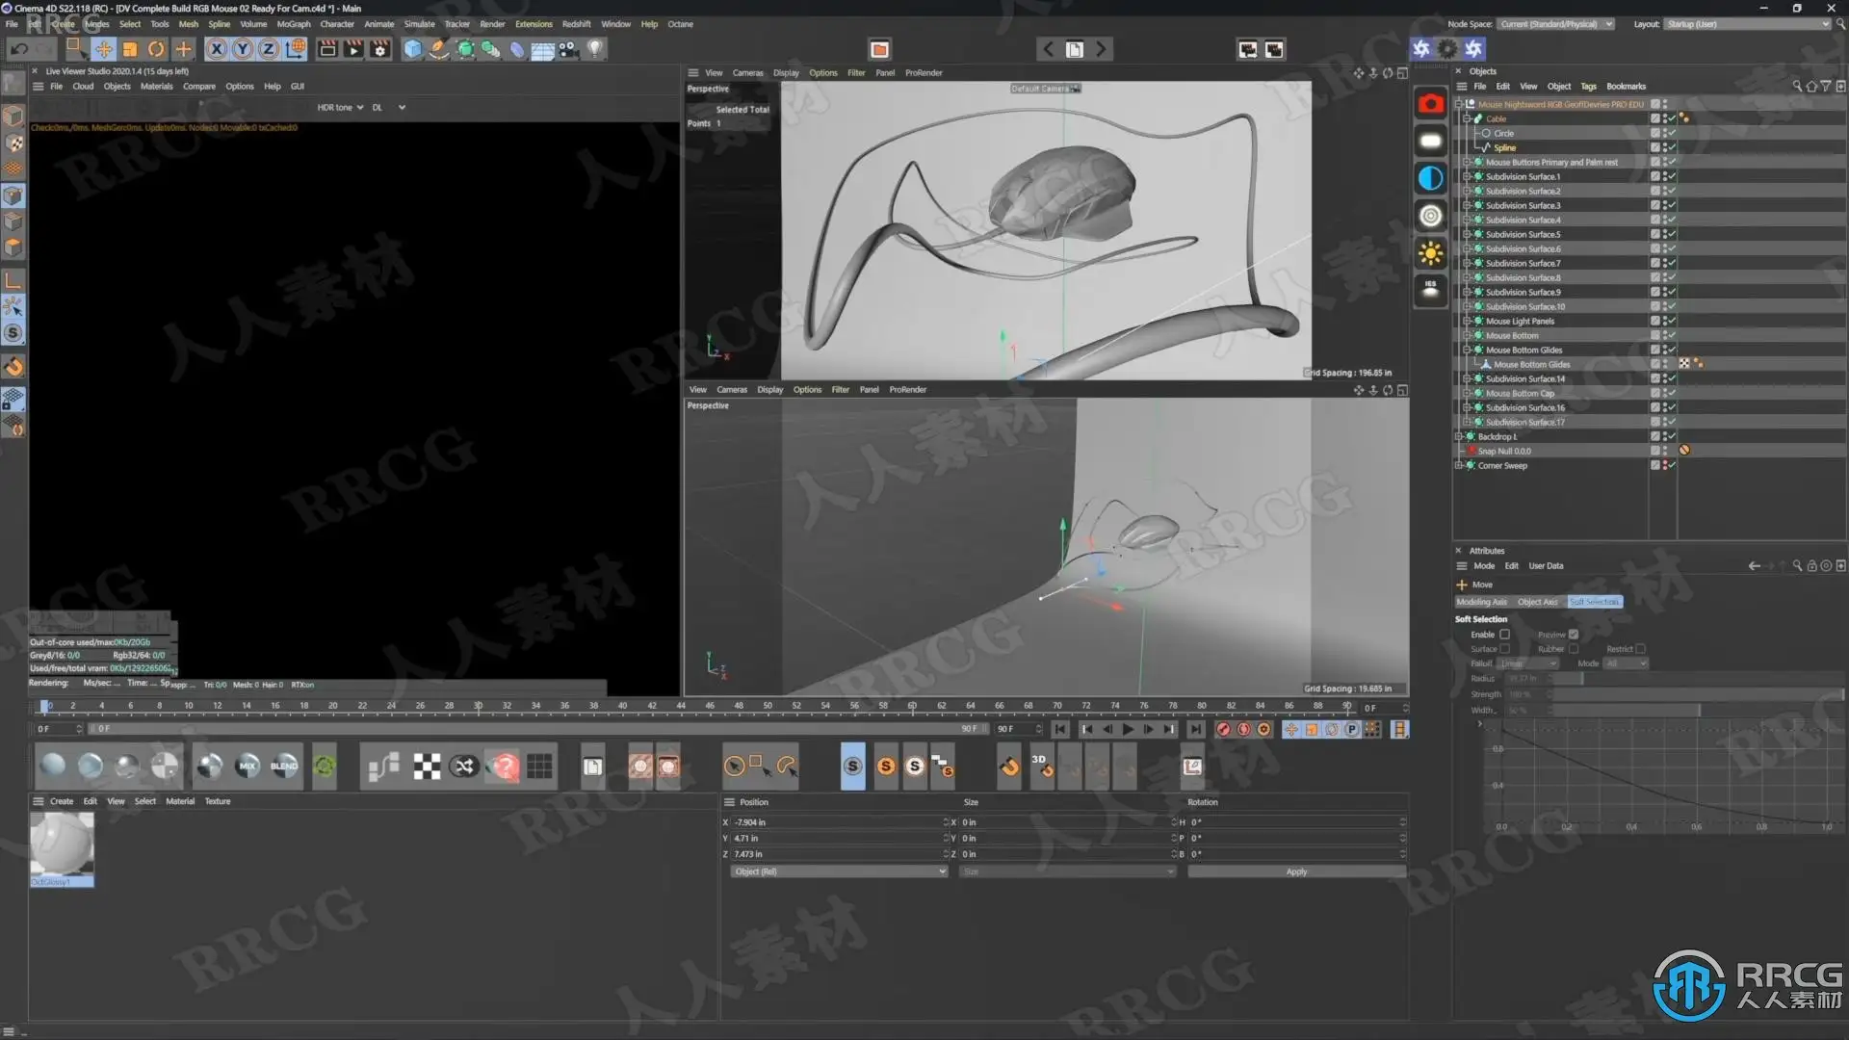Select the Rotate tool icon
Image resolution: width=1849 pixels, height=1040 pixels.
pos(156,49)
